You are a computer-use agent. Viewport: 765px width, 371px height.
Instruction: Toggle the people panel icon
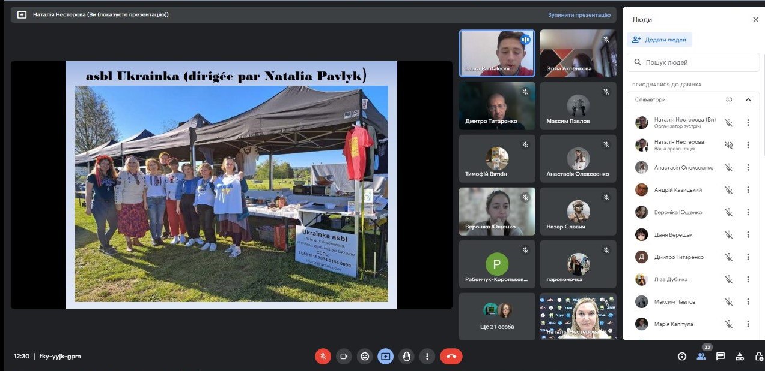pyautogui.click(x=701, y=356)
